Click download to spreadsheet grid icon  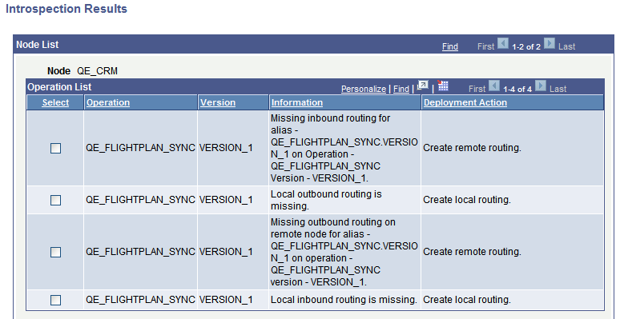tap(443, 86)
